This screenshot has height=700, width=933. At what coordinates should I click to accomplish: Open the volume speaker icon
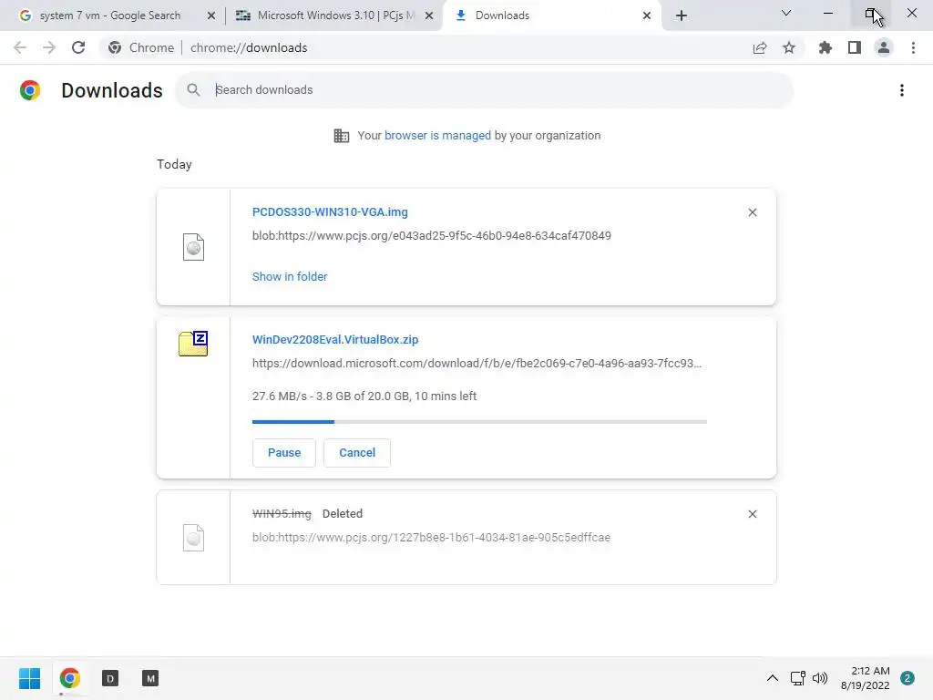coord(820,678)
